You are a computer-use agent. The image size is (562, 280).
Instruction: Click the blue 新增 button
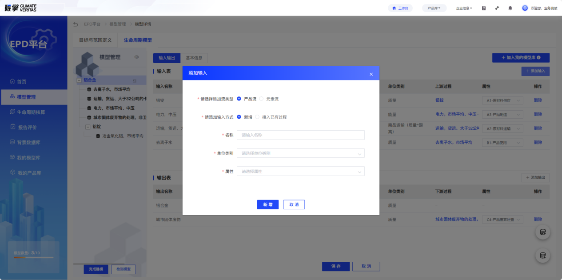click(267, 204)
